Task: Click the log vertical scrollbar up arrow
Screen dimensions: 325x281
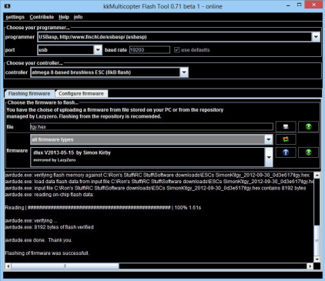Action: pos(317,176)
